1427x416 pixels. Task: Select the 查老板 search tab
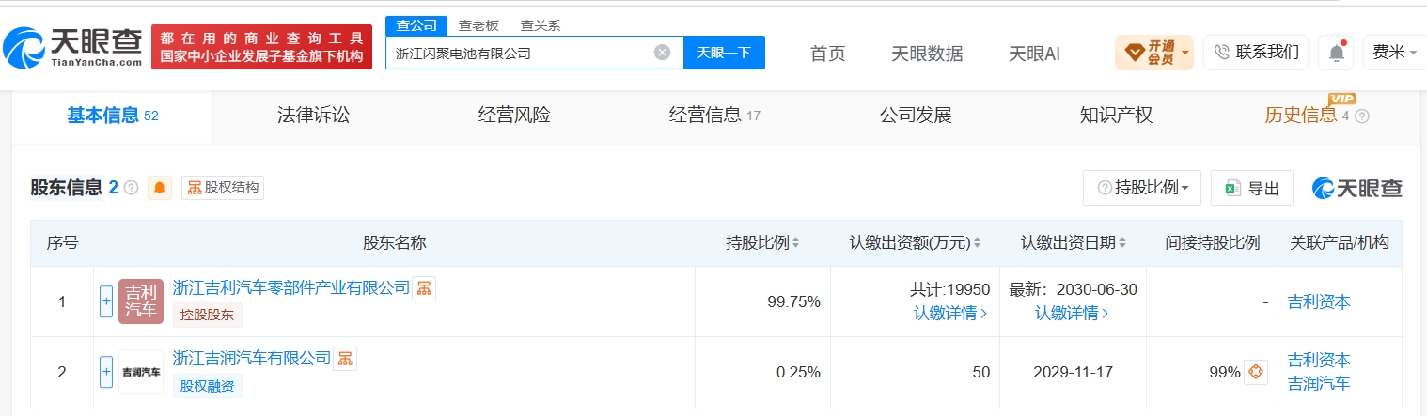click(478, 25)
